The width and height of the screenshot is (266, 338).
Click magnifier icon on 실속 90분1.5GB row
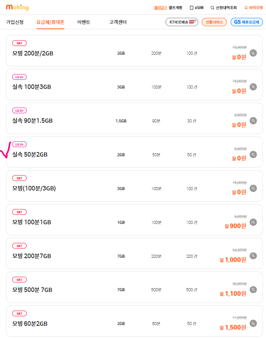[x=253, y=121]
